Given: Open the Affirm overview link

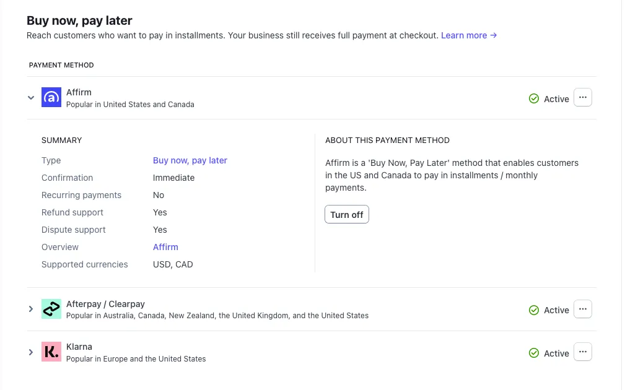Looking at the screenshot, I should [x=165, y=247].
